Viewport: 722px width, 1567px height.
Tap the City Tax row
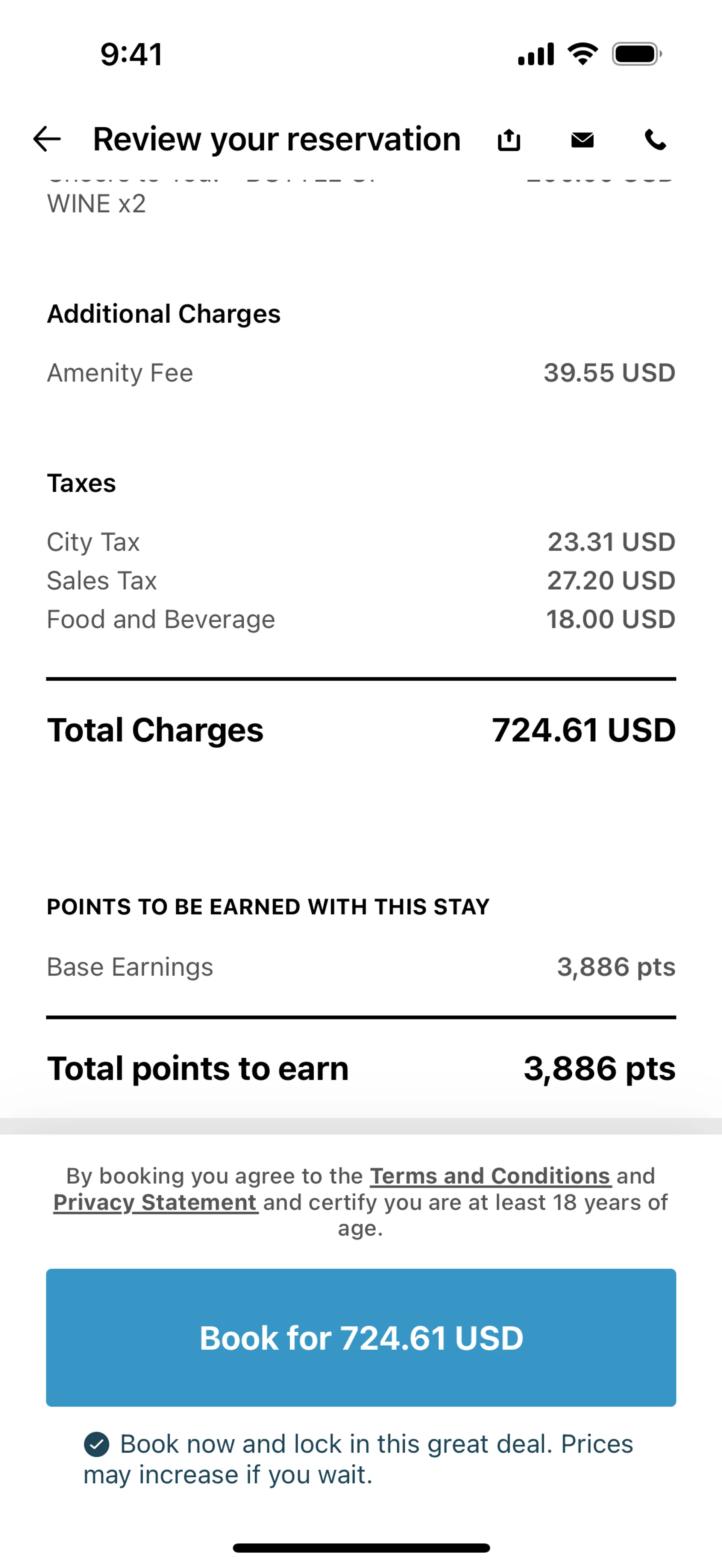point(361,542)
